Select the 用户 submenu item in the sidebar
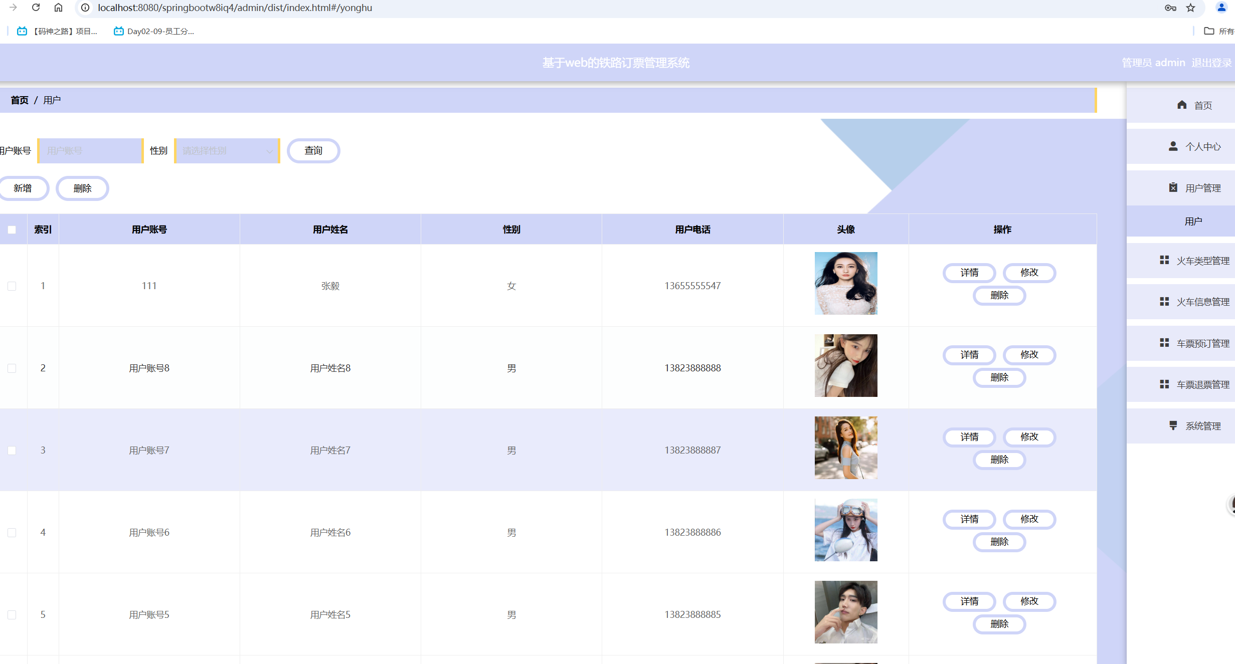Image resolution: width=1235 pixels, height=664 pixels. click(1193, 222)
